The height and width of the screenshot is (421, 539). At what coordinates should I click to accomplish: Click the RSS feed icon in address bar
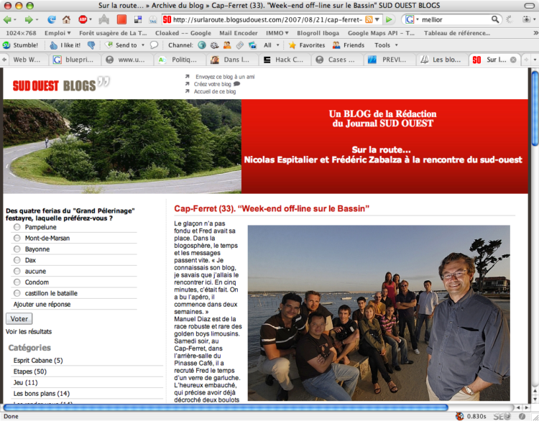click(x=369, y=19)
